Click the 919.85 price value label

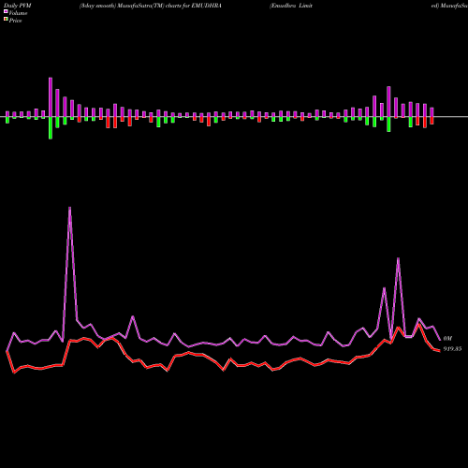(x=452, y=349)
